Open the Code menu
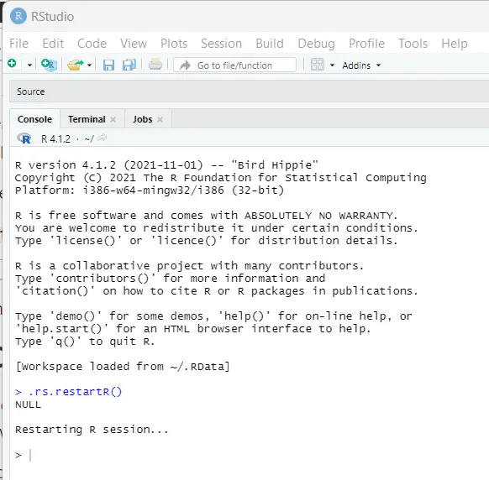Screen dimensions: 489x480 [x=92, y=44]
